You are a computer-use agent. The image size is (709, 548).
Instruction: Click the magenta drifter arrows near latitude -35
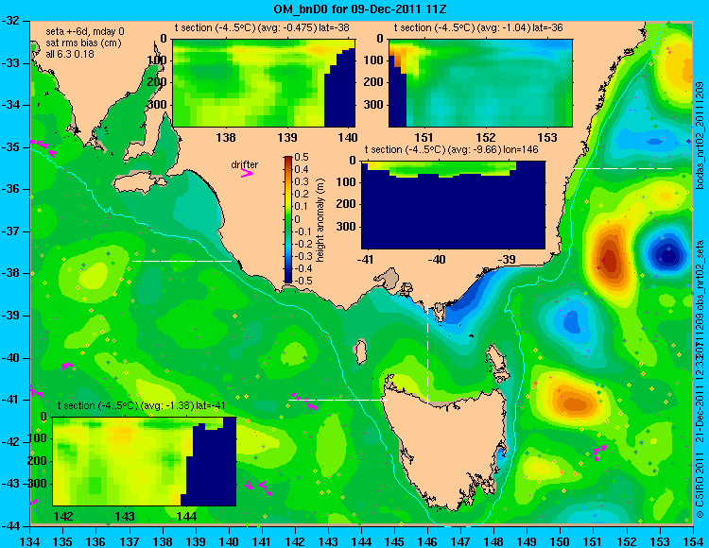[43, 147]
